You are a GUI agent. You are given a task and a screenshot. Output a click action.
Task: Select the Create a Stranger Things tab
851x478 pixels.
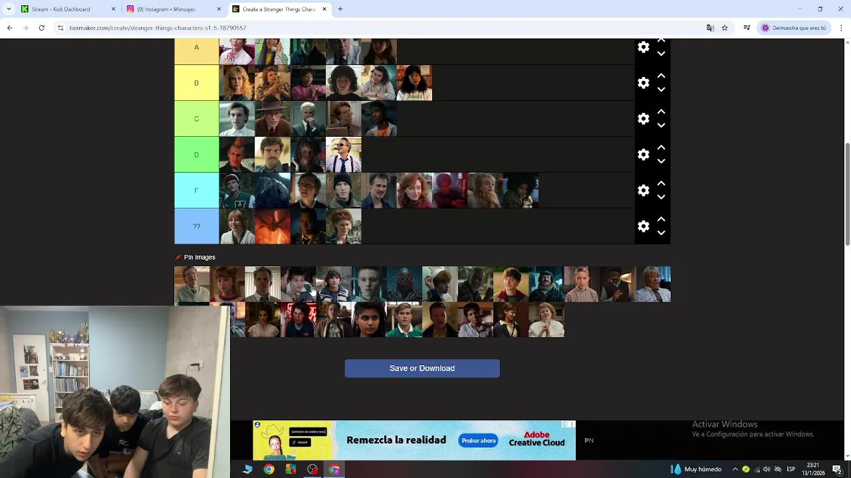coord(279,9)
